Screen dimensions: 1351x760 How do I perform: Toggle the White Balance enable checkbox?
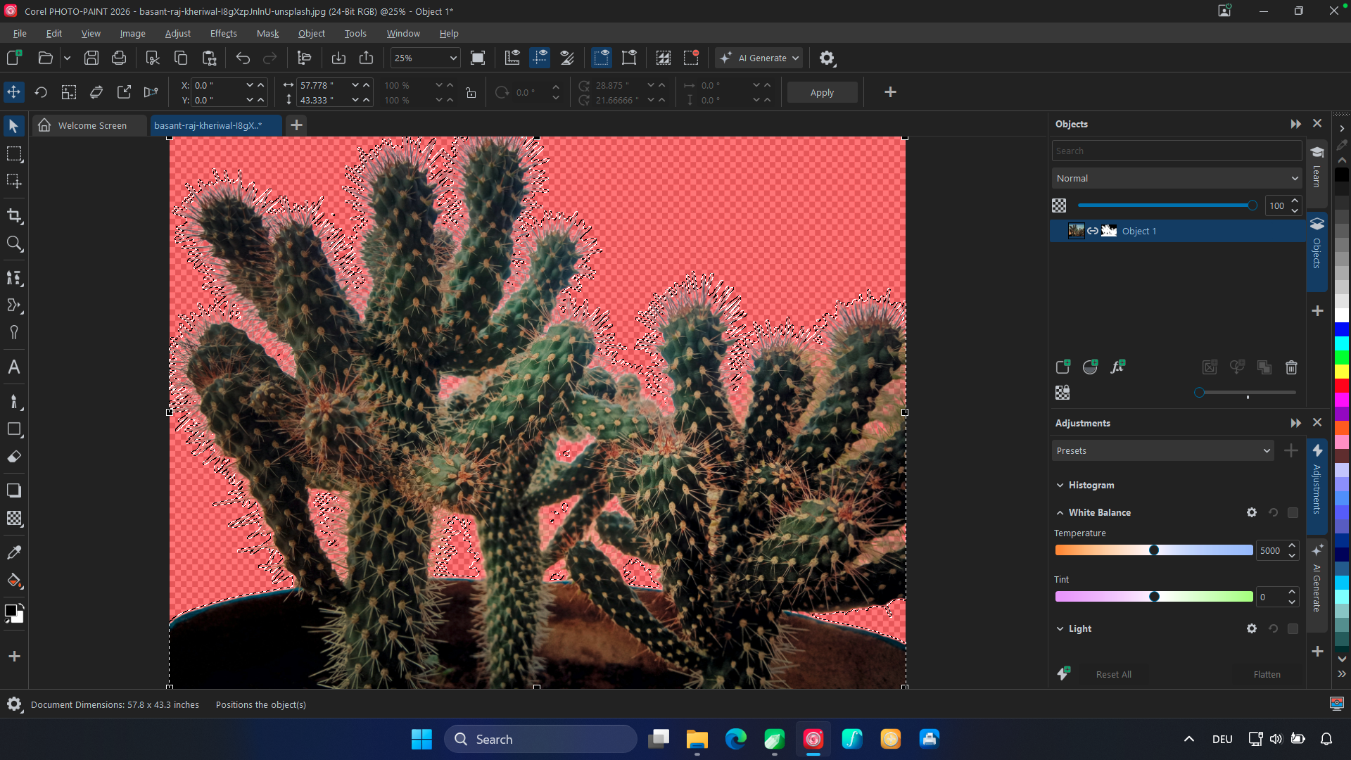(1293, 512)
